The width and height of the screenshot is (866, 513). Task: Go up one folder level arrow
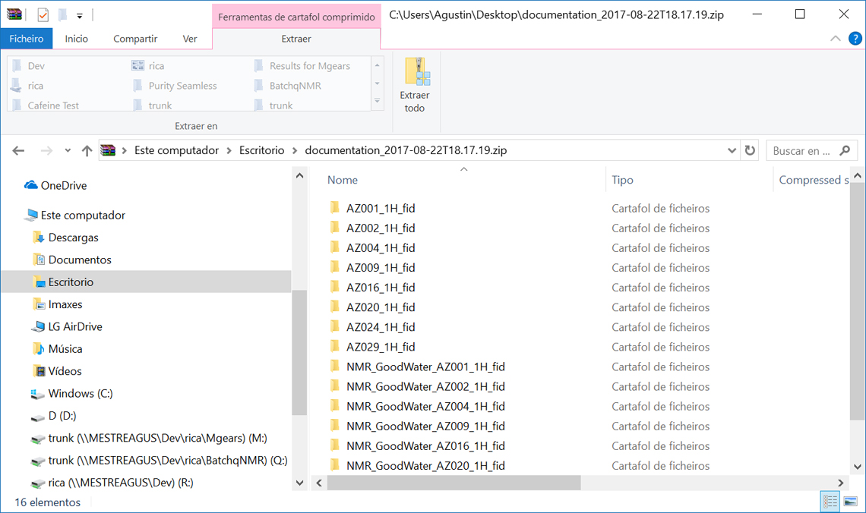[87, 150]
